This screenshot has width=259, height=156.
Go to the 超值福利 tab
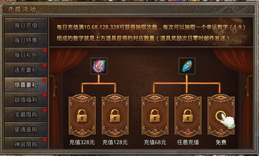[26, 100]
